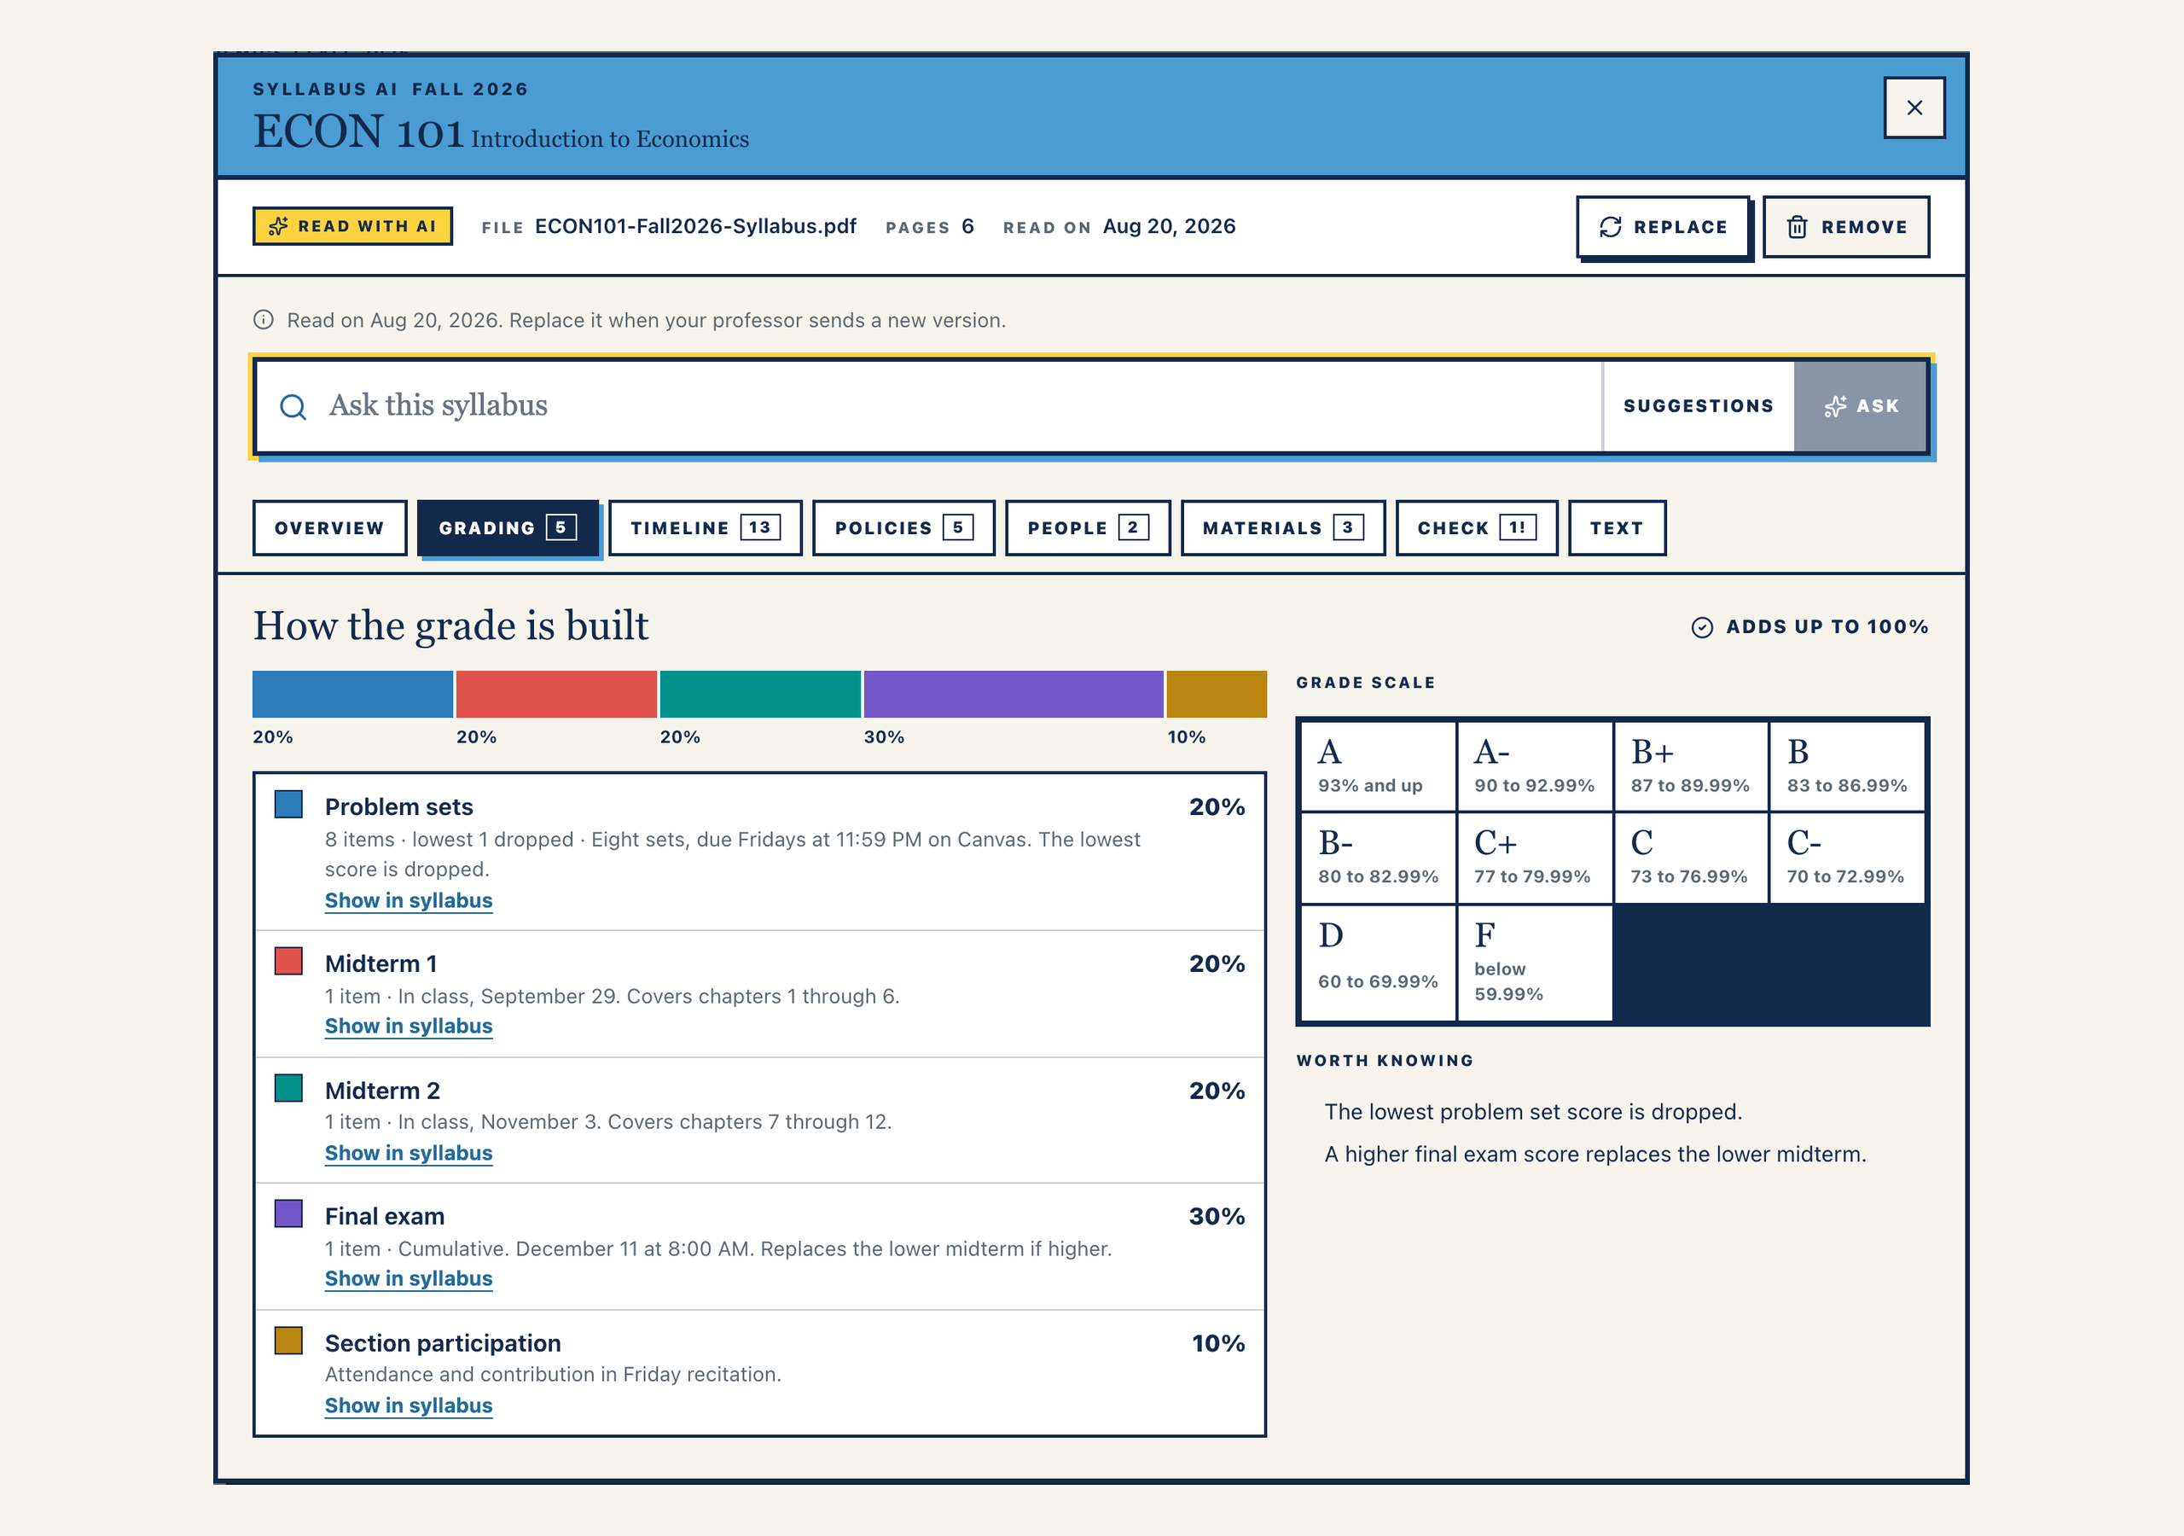The height and width of the screenshot is (1536, 2184).
Task: Click the teal Midterm 2 bar segment
Action: tap(760, 694)
